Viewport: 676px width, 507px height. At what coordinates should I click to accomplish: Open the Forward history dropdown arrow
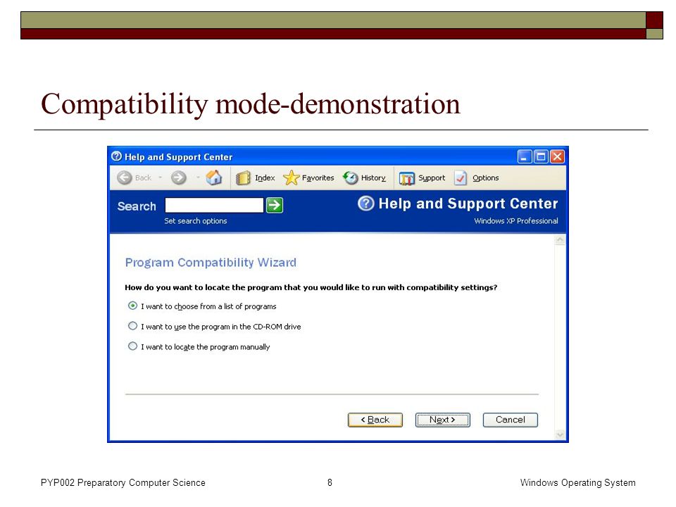[198, 177]
